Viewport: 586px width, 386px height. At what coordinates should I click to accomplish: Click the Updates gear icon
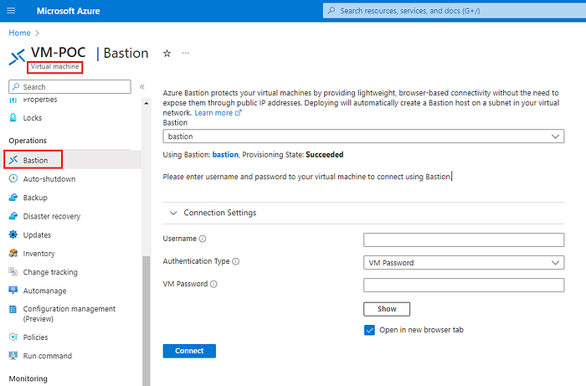[x=13, y=234]
